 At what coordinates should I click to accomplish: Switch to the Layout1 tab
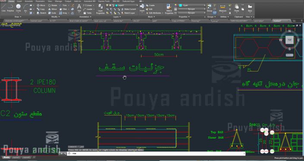[x=16, y=158]
